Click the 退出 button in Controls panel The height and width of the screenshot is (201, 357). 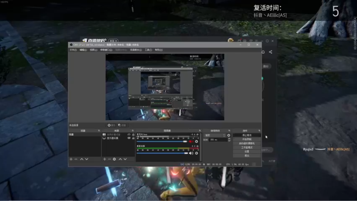[247, 155]
